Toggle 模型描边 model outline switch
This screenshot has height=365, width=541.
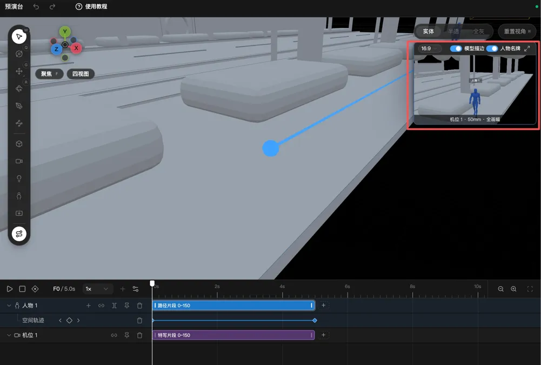pos(456,49)
